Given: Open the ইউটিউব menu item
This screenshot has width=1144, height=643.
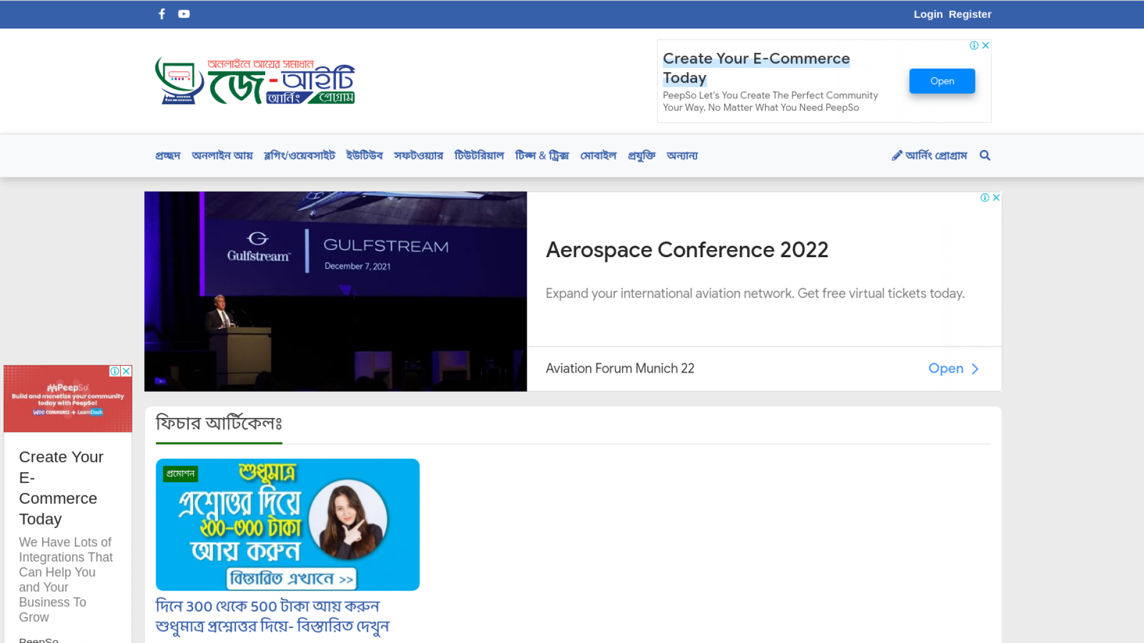Looking at the screenshot, I should (x=364, y=155).
